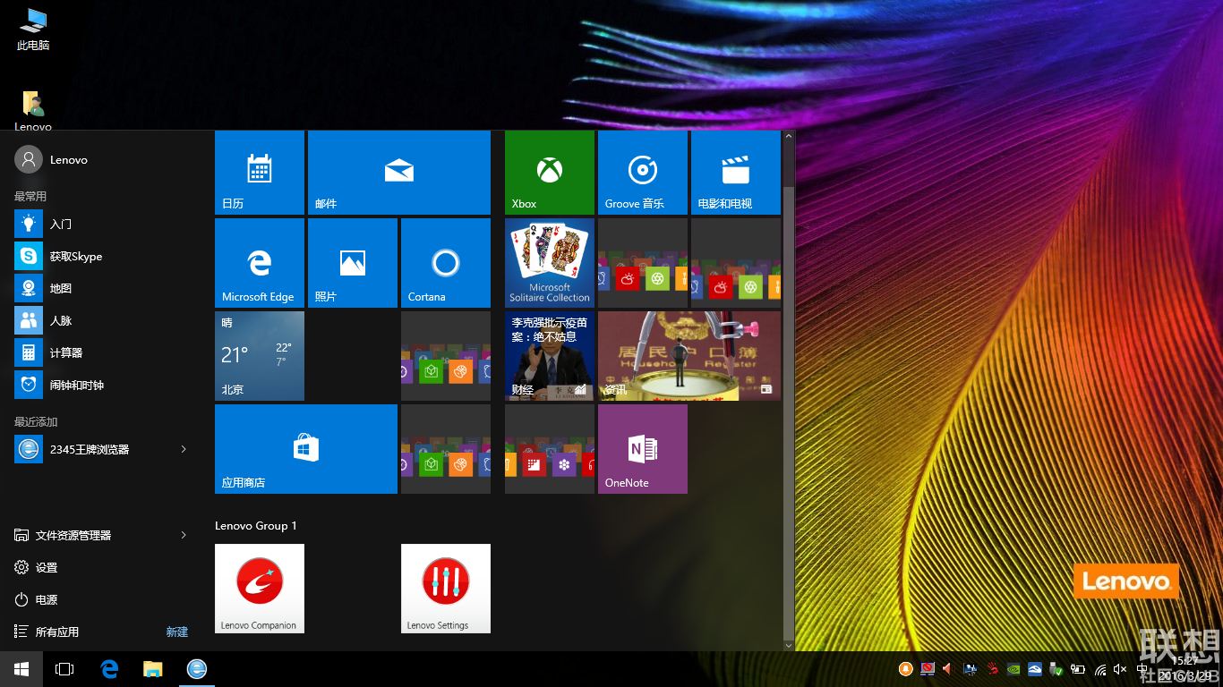Open the Wi-Fi network tray icon
The width and height of the screenshot is (1223, 687).
1100,668
